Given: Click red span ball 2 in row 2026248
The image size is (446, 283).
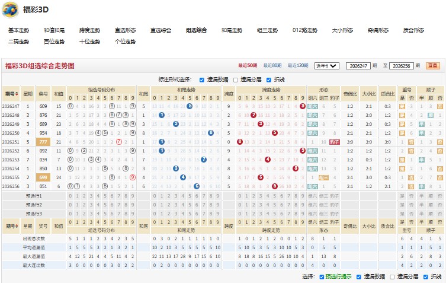Looking at the screenshot, I should 254,115.
